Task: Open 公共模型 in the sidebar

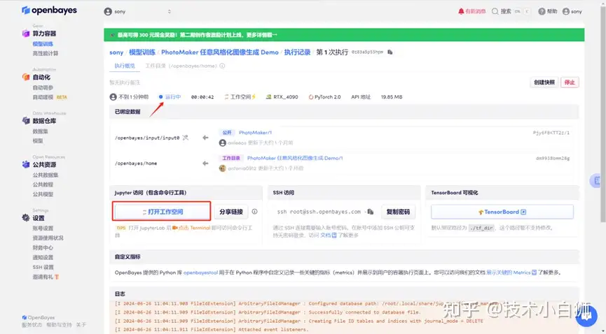Action: (43, 194)
